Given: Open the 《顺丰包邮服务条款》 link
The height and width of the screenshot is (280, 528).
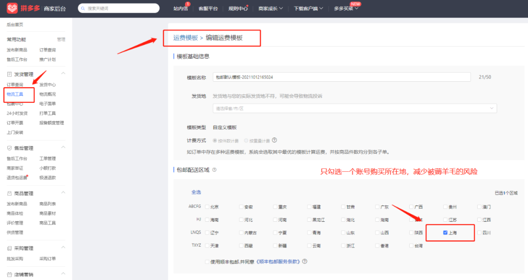Looking at the screenshot, I should pos(278,261).
